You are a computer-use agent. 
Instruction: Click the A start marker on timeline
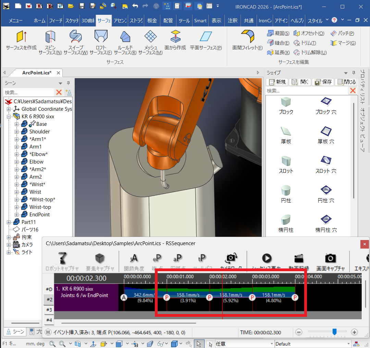[124, 298]
